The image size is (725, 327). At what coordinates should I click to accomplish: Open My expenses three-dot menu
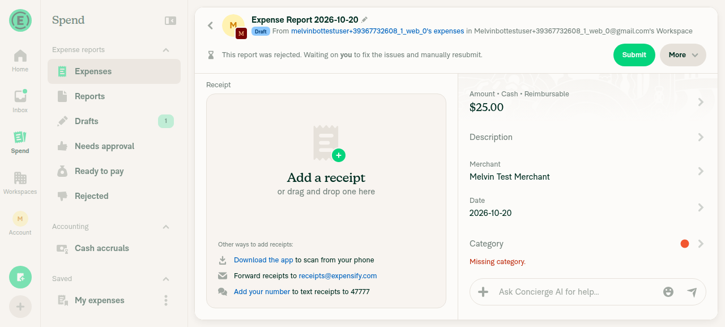(x=166, y=300)
